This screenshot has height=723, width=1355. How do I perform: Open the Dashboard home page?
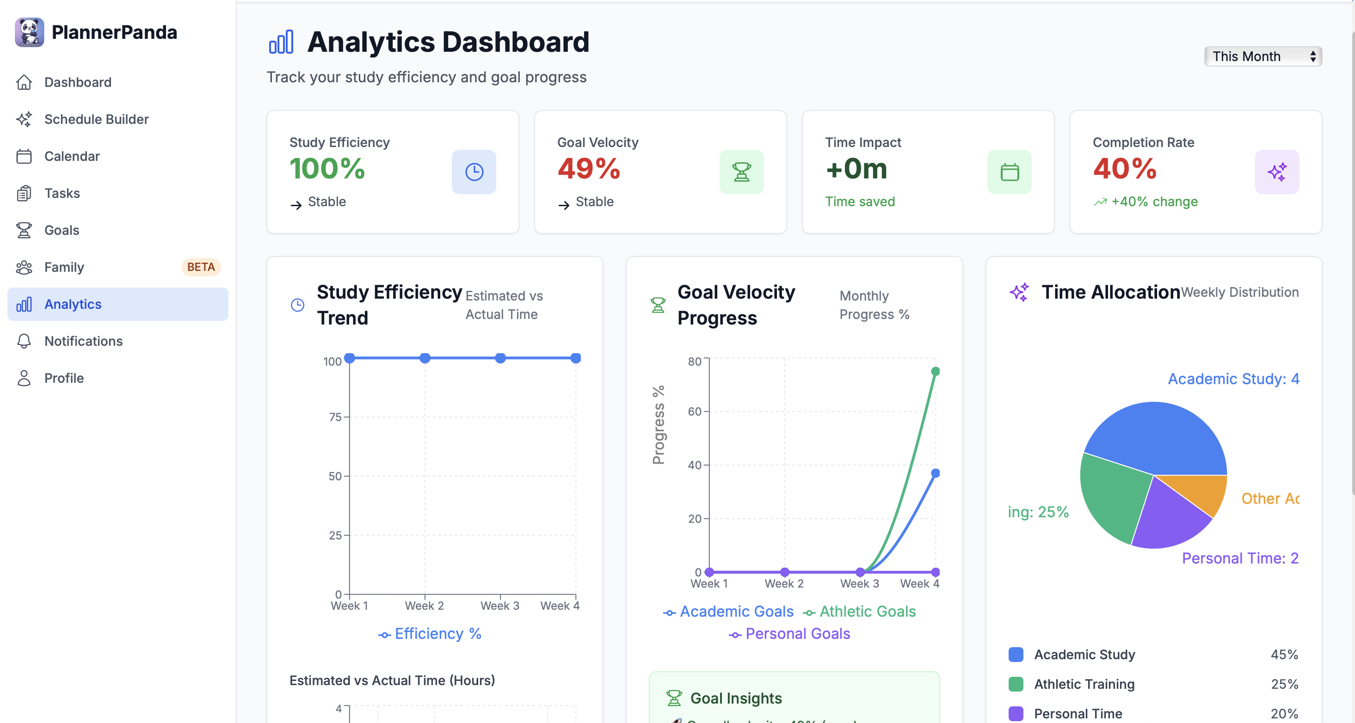pos(77,83)
